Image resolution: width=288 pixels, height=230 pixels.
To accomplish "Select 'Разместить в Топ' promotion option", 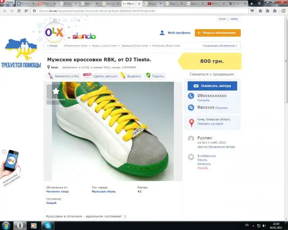I will 66,76.
